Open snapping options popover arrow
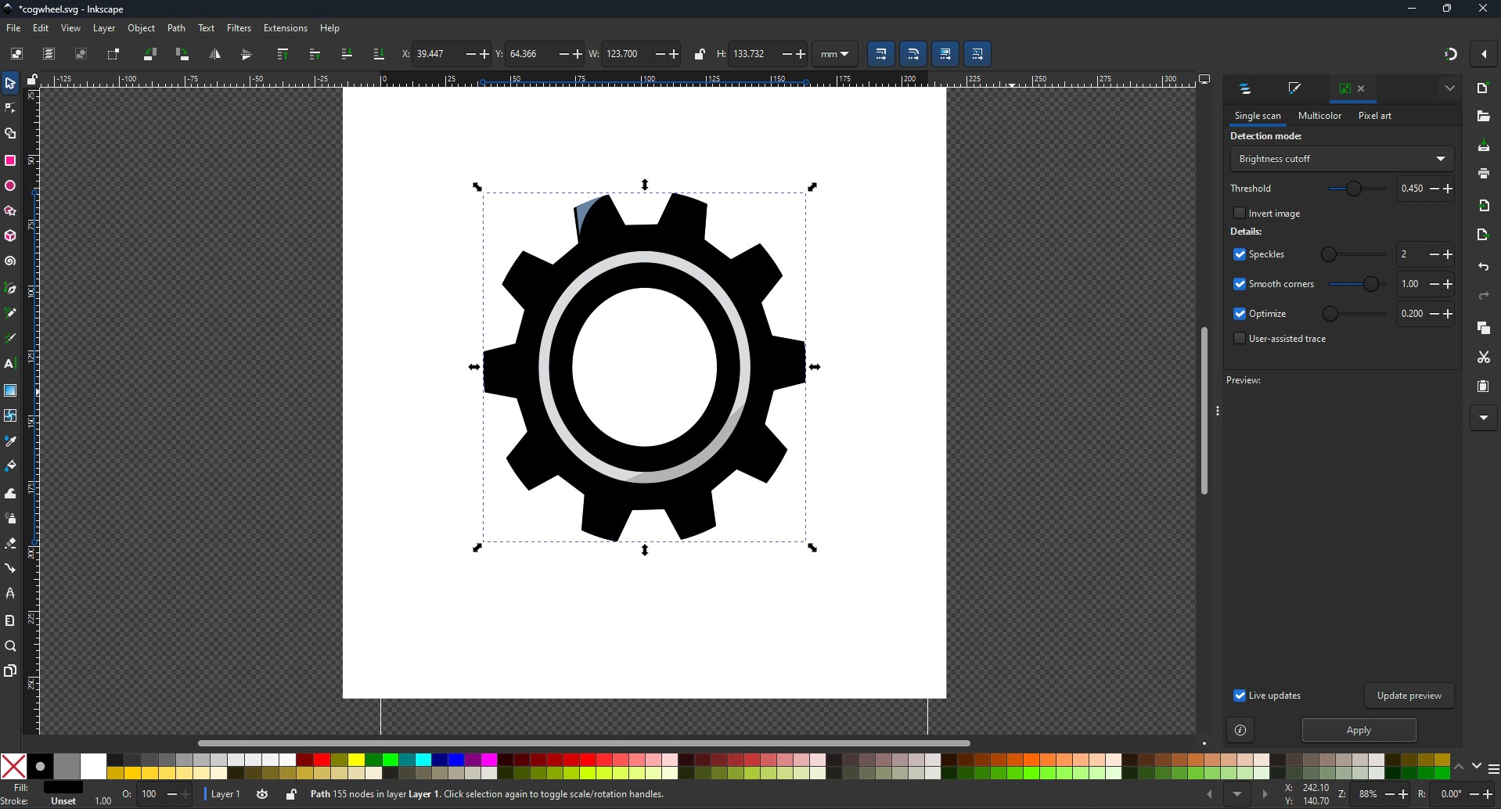 1485,54
